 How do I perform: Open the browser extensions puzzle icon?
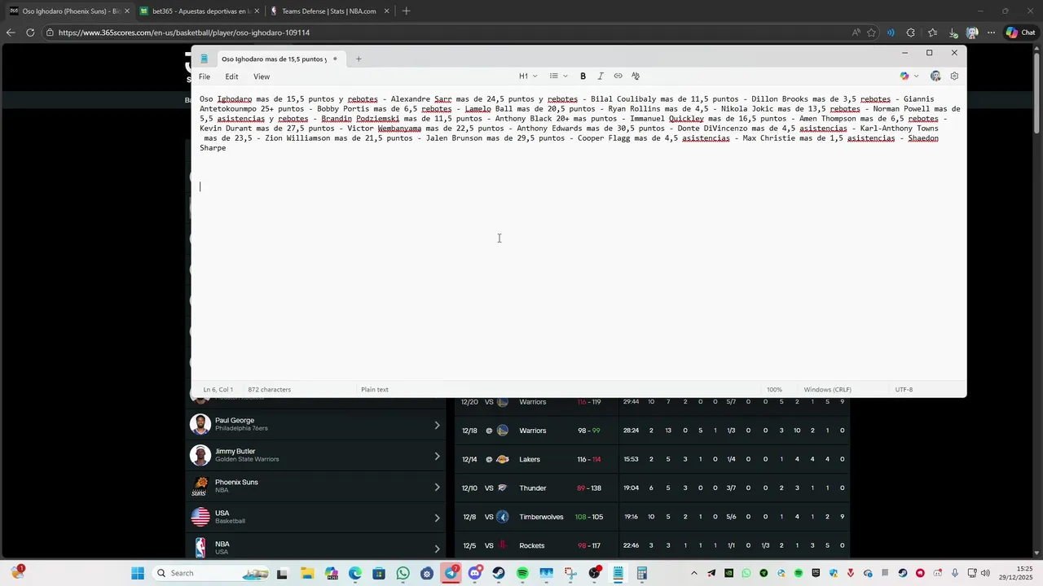[x=911, y=33]
